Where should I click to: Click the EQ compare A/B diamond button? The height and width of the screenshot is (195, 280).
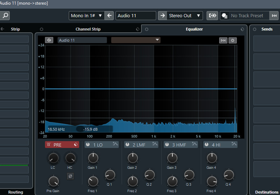coord(49,40)
